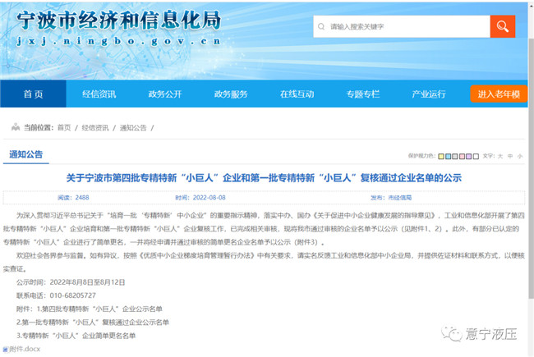Expand the 经信资讯 navigation menu
Viewport: 534px width, 357px height.
pos(99,94)
